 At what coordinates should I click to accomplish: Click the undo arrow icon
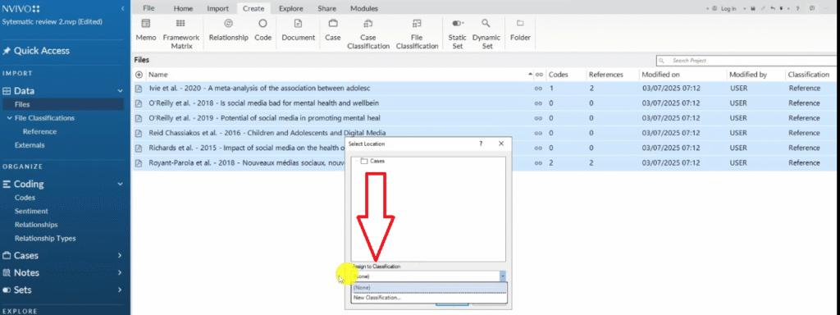pos(773,8)
